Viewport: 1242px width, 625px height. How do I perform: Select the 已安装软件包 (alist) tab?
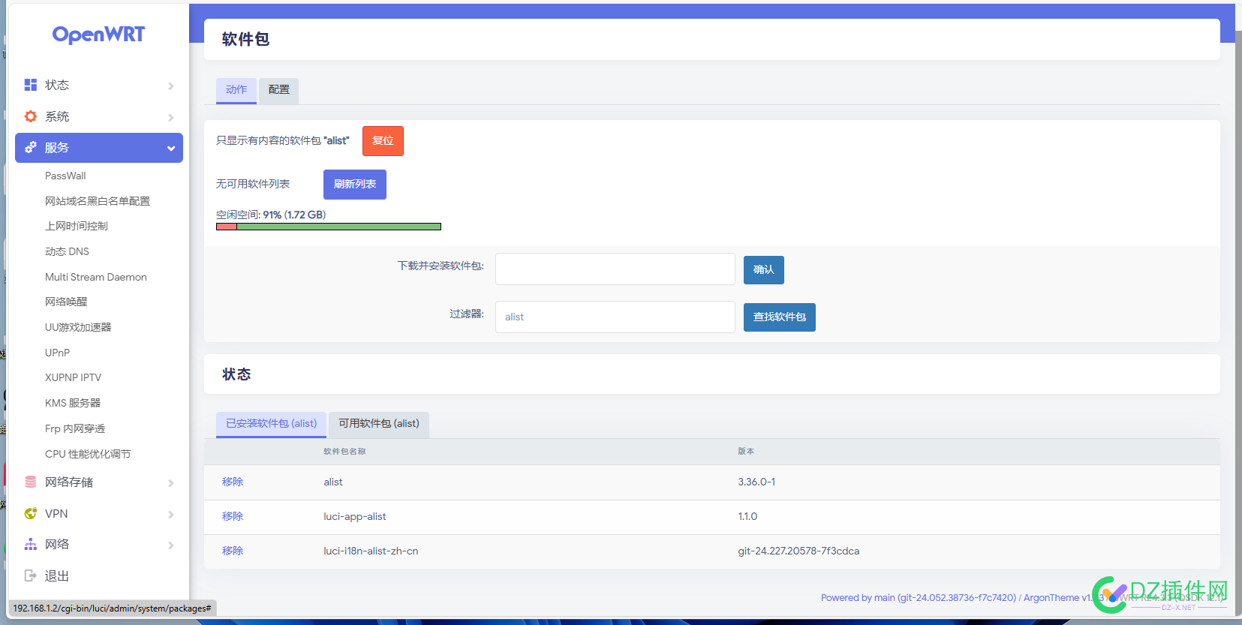[x=272, y=424]
